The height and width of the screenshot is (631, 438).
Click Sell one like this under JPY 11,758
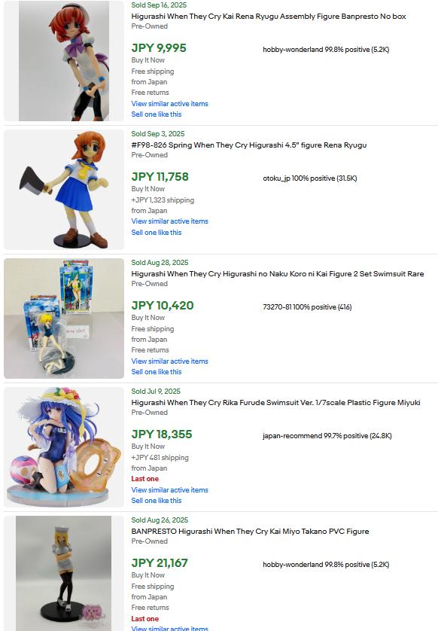coord(156,233)
